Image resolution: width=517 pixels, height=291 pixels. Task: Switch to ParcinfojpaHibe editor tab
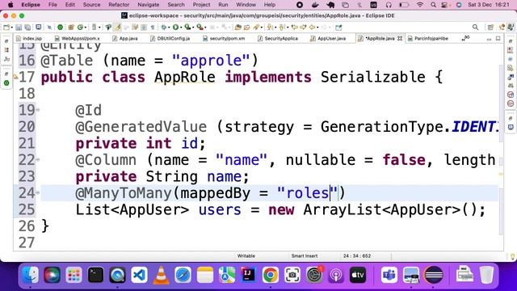coord(428,39)
